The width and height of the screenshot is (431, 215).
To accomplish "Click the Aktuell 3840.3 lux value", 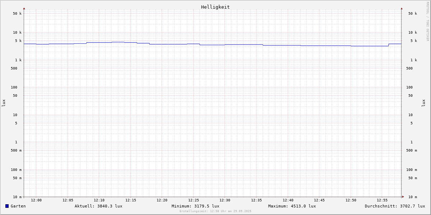I will point(98,206).
